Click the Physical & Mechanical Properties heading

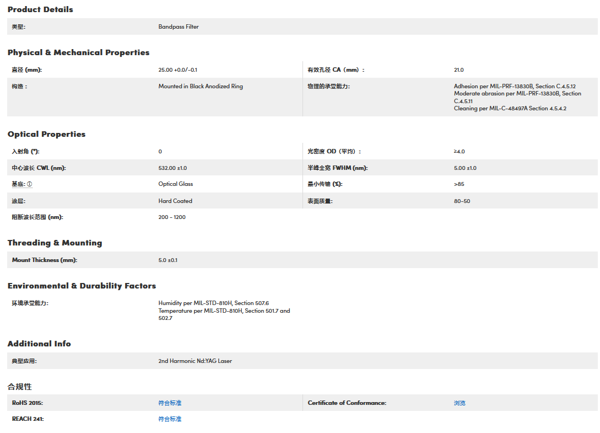click(78, 52)
